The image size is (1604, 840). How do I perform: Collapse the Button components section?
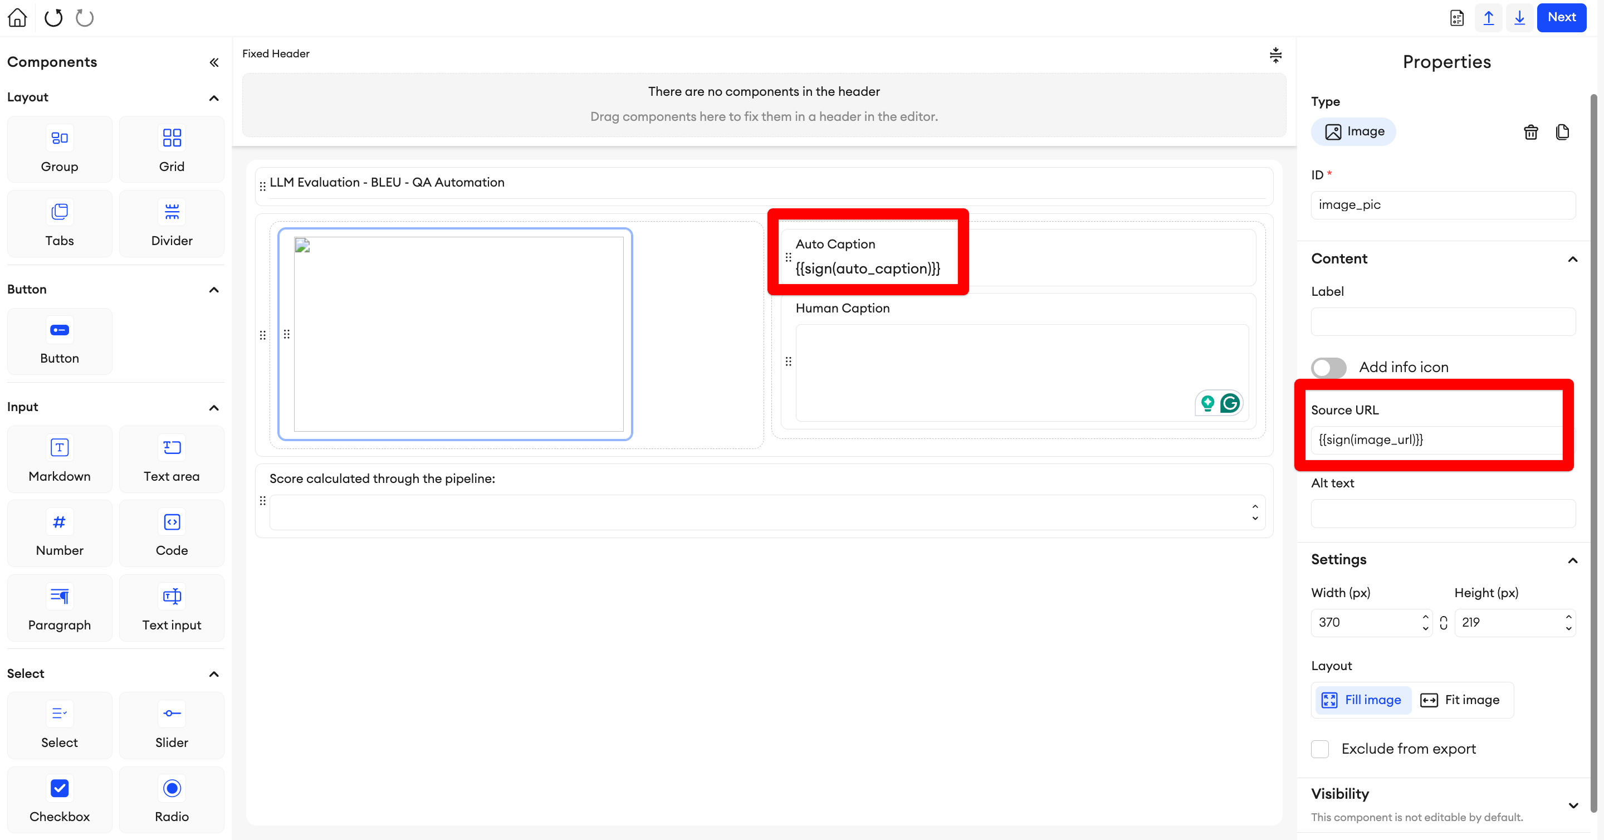pos(214,290)
